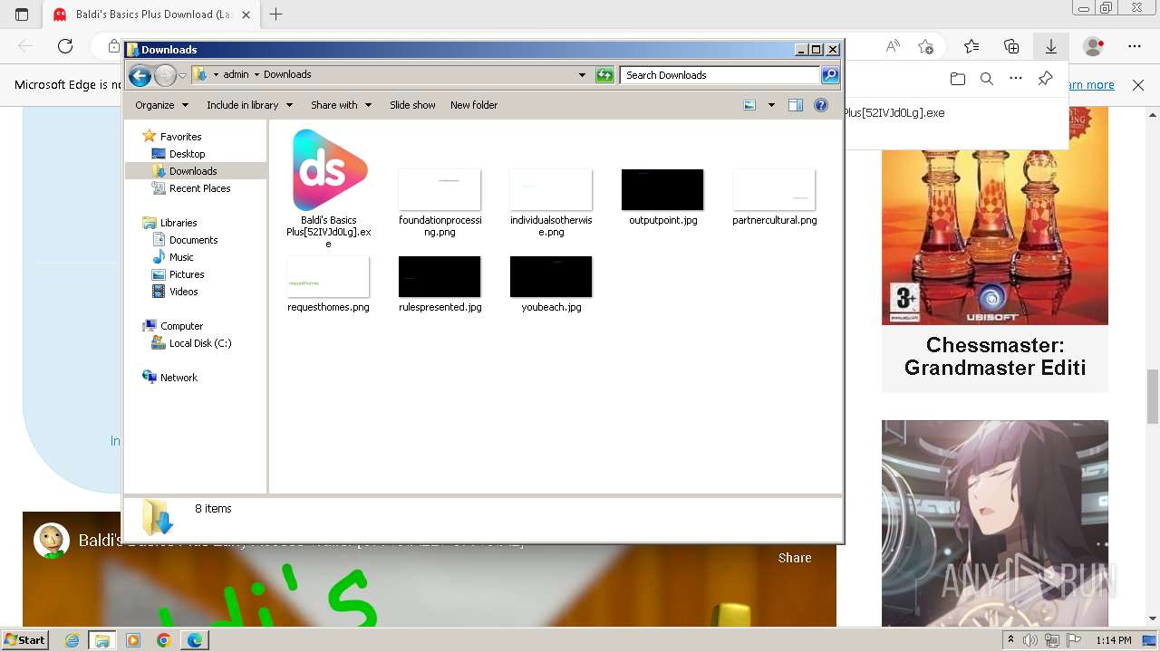Add page to favorites star icon
The height and width of the screenshot is (652, 1160).
tap(925, 46)
